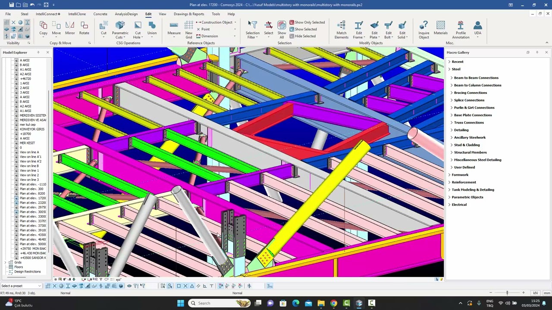Open the File menu

click(8, 14)
